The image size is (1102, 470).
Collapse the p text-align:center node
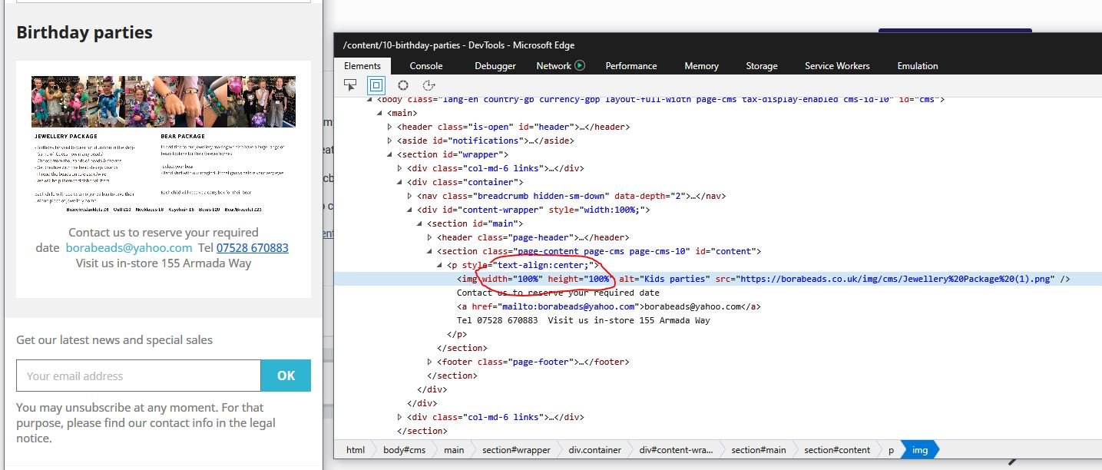(x=440, y=265)
